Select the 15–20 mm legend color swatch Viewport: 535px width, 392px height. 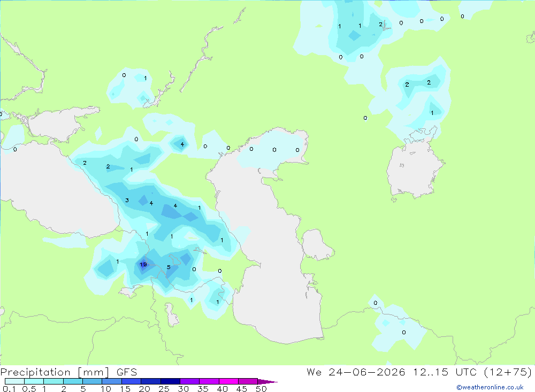(x=132, y=381)
